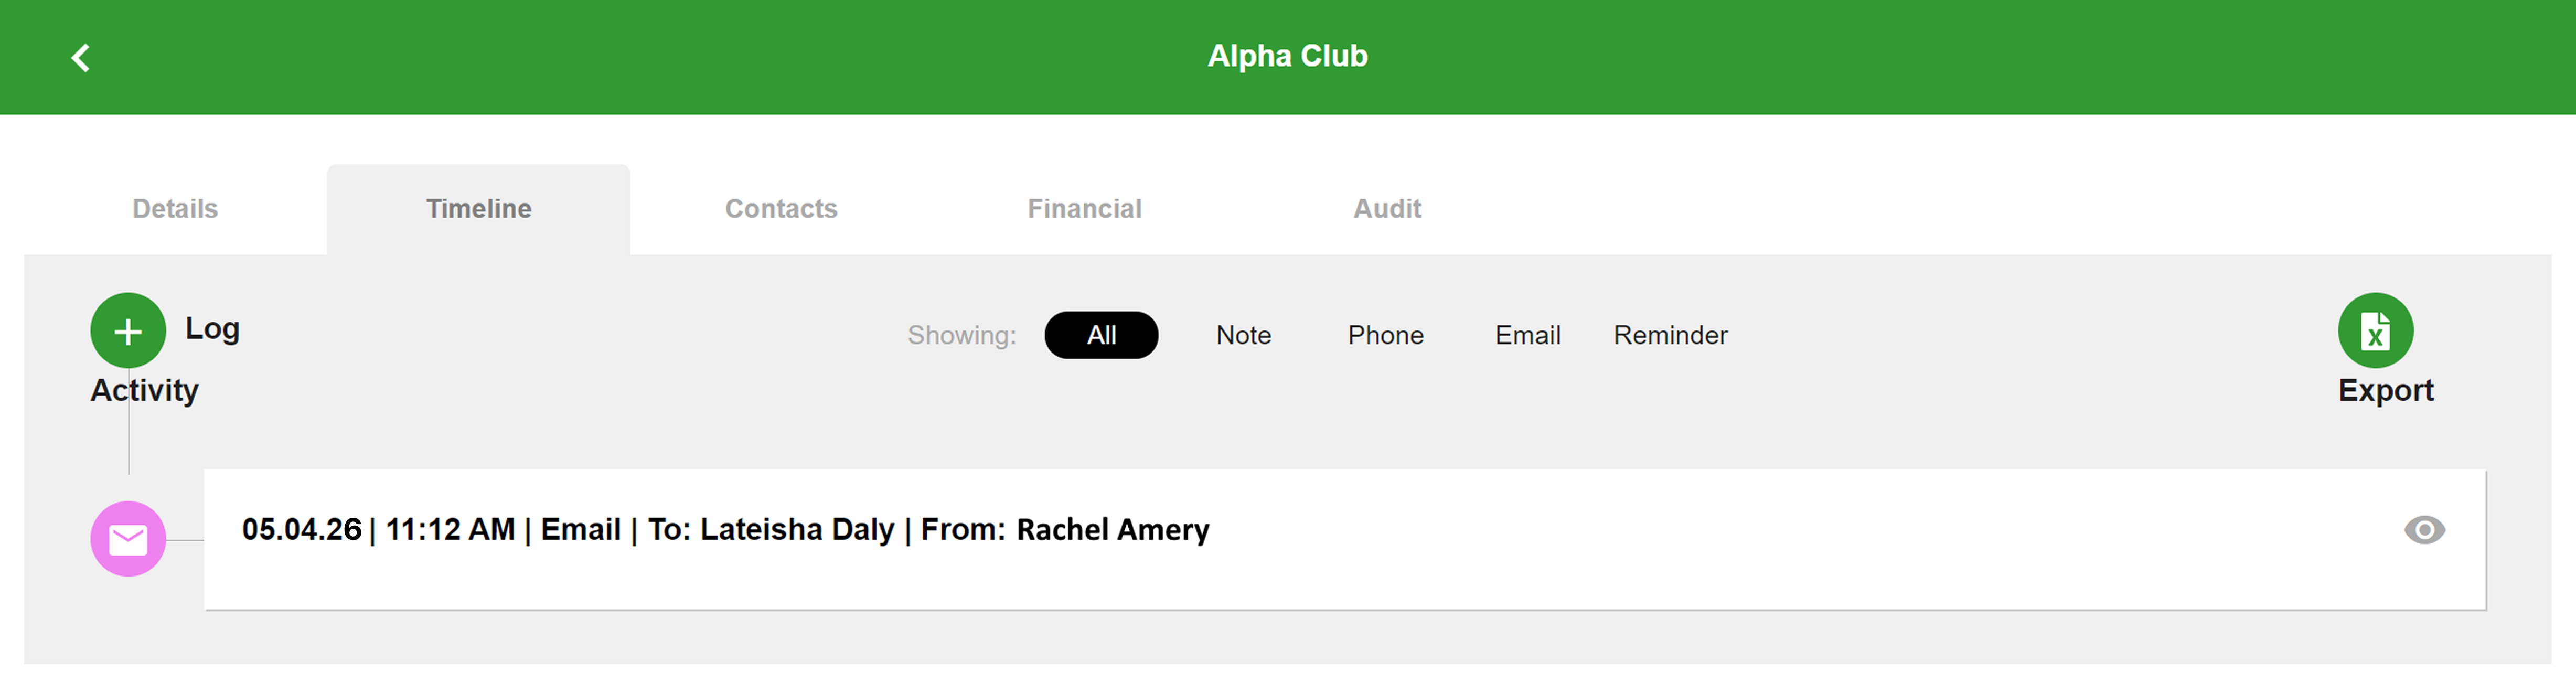Click the pink email envelope icon
The width and height of the screenshot is (2576, 683).
tap(128, 538)
